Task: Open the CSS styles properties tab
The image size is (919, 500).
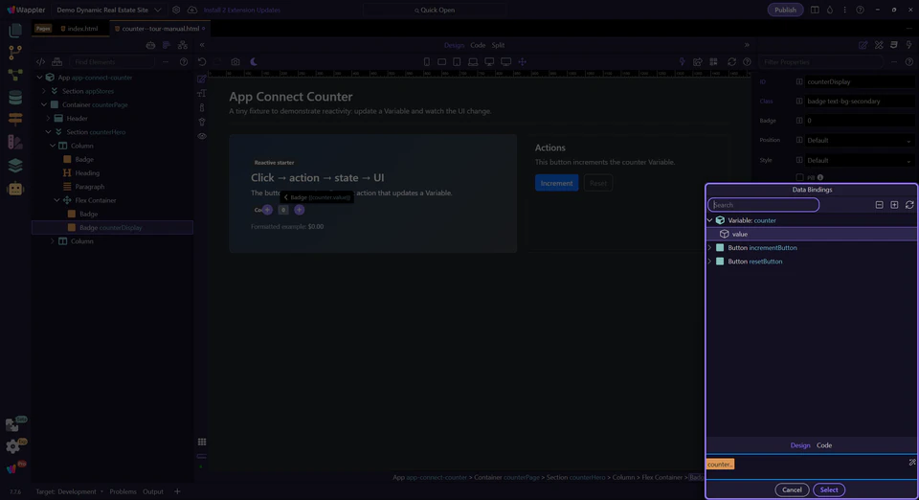Action: (894, 45)
